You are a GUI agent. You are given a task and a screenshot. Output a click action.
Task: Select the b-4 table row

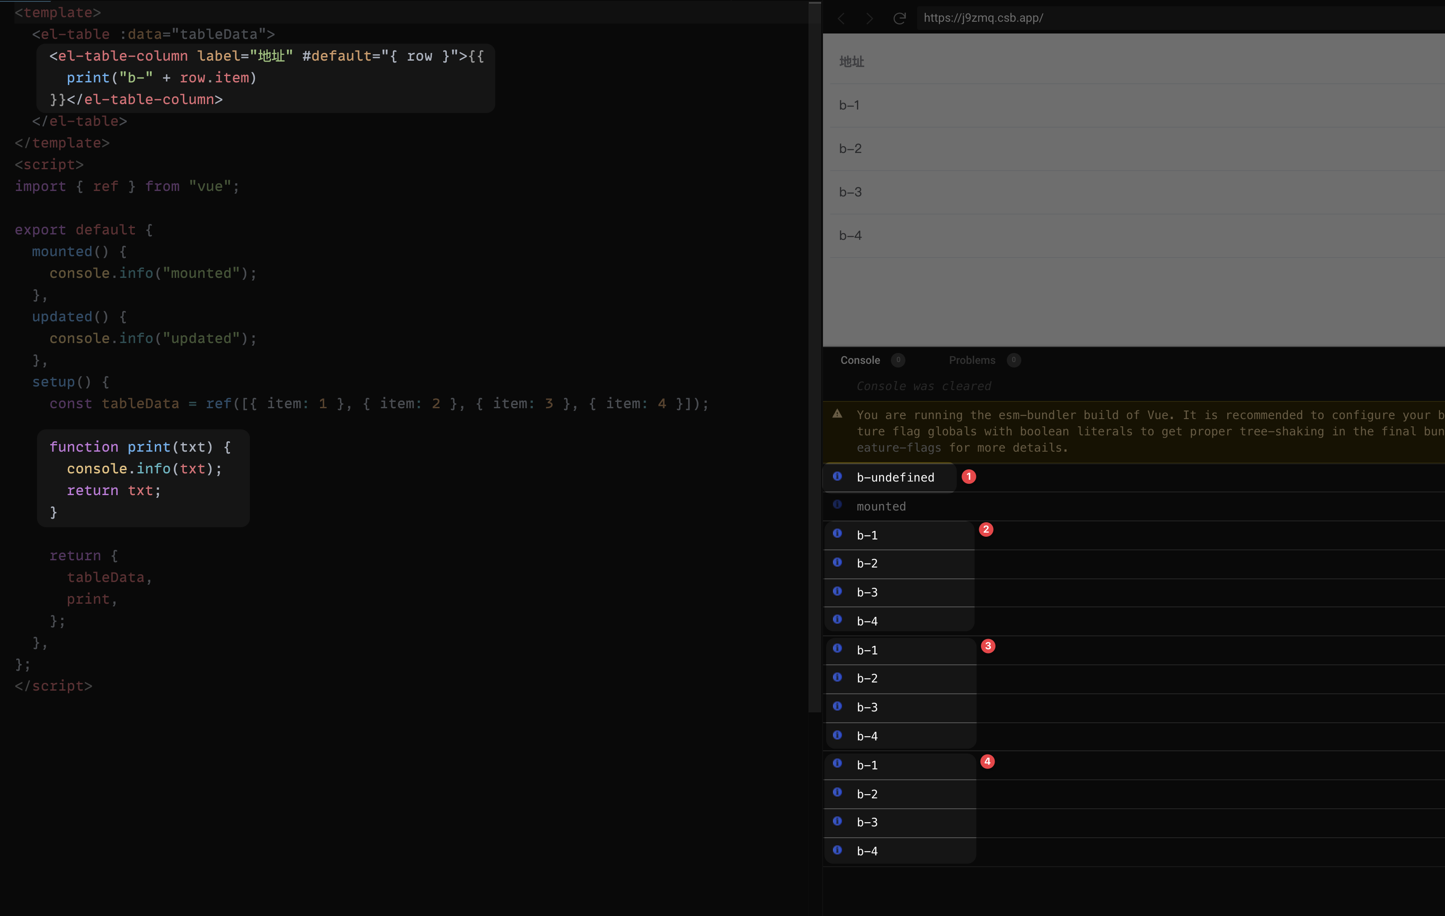pyautogui.click(x=850, y=236)
